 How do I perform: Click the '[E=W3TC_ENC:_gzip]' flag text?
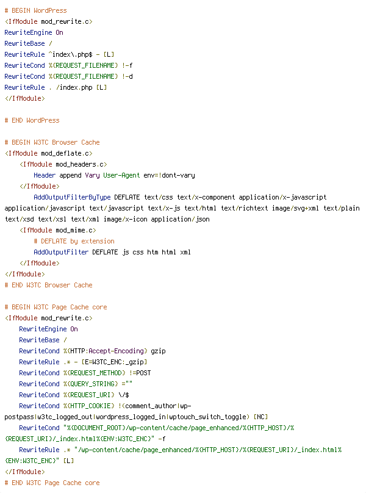coord(114,362)
